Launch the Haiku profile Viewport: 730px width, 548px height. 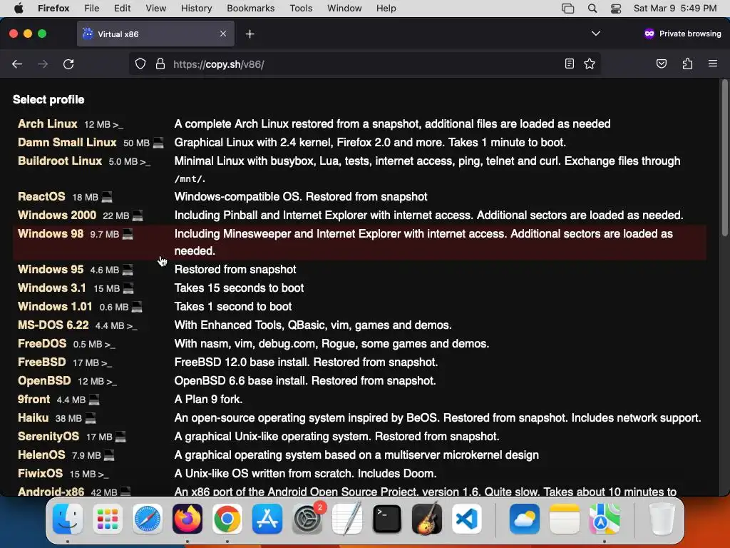tap(33, 417)
